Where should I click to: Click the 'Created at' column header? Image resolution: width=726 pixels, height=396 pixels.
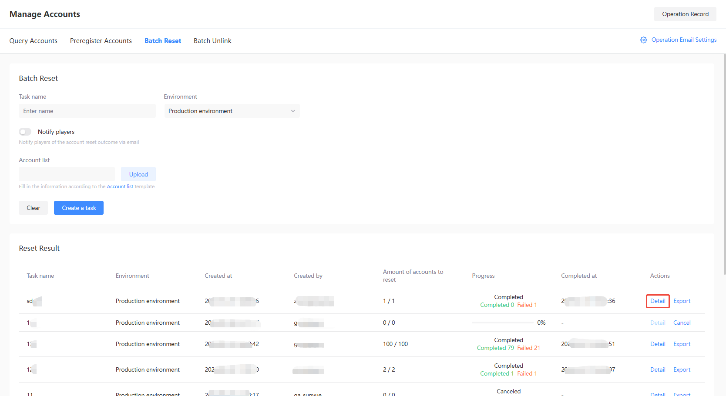(x=218, y=276)
